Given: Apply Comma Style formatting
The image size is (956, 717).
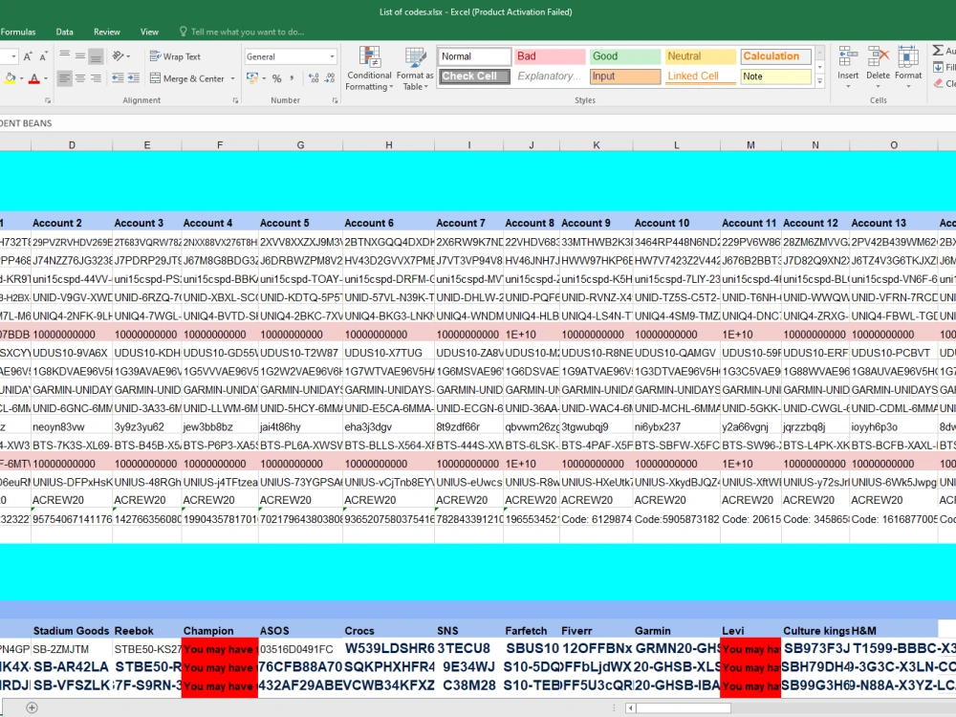Looking at the screenshot, I should (x=292, y=78).
